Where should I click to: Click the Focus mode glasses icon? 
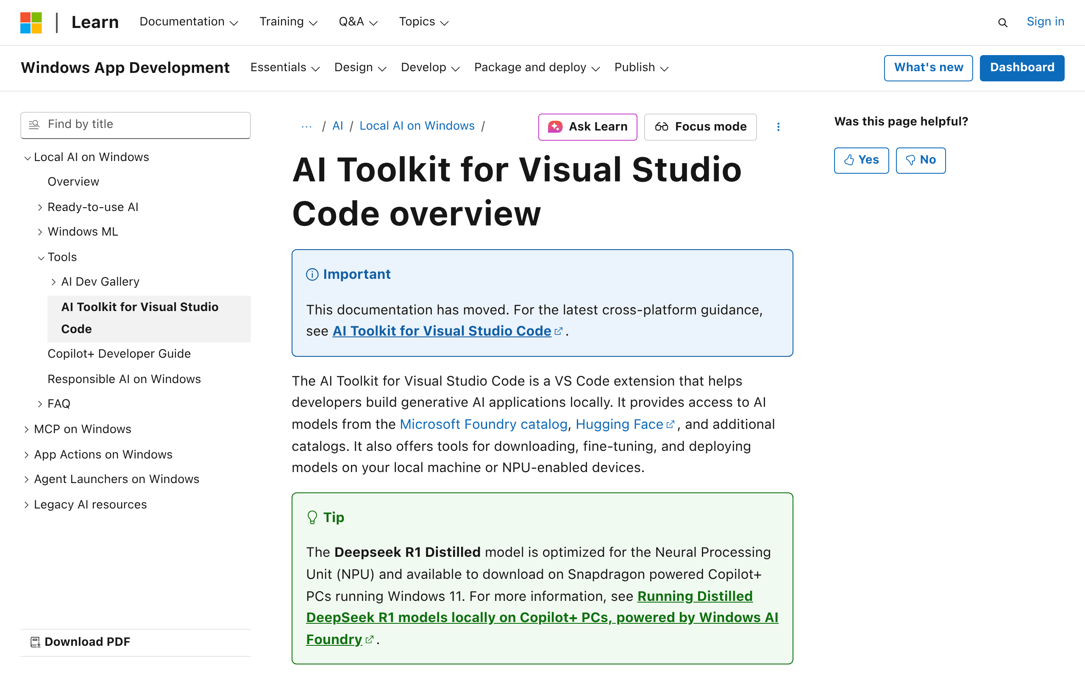(x=662, y=127)
